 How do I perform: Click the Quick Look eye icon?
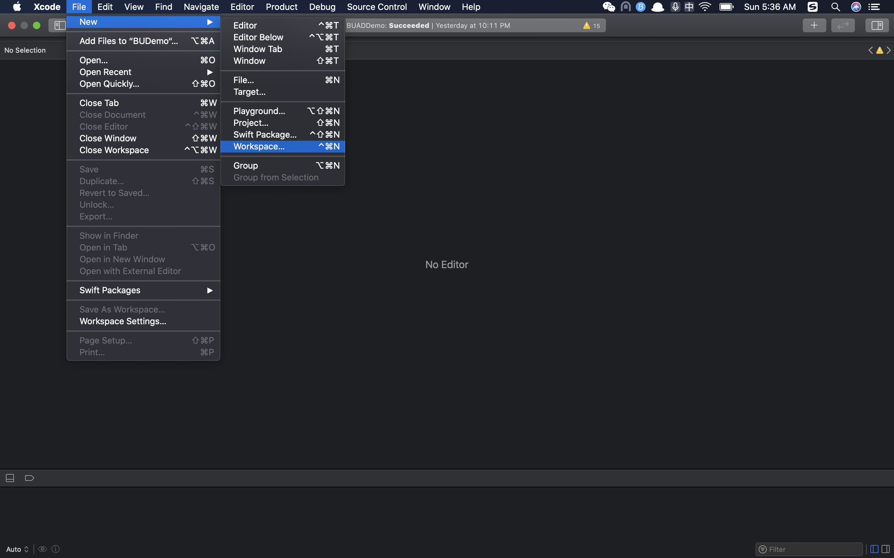coord(43,549)
